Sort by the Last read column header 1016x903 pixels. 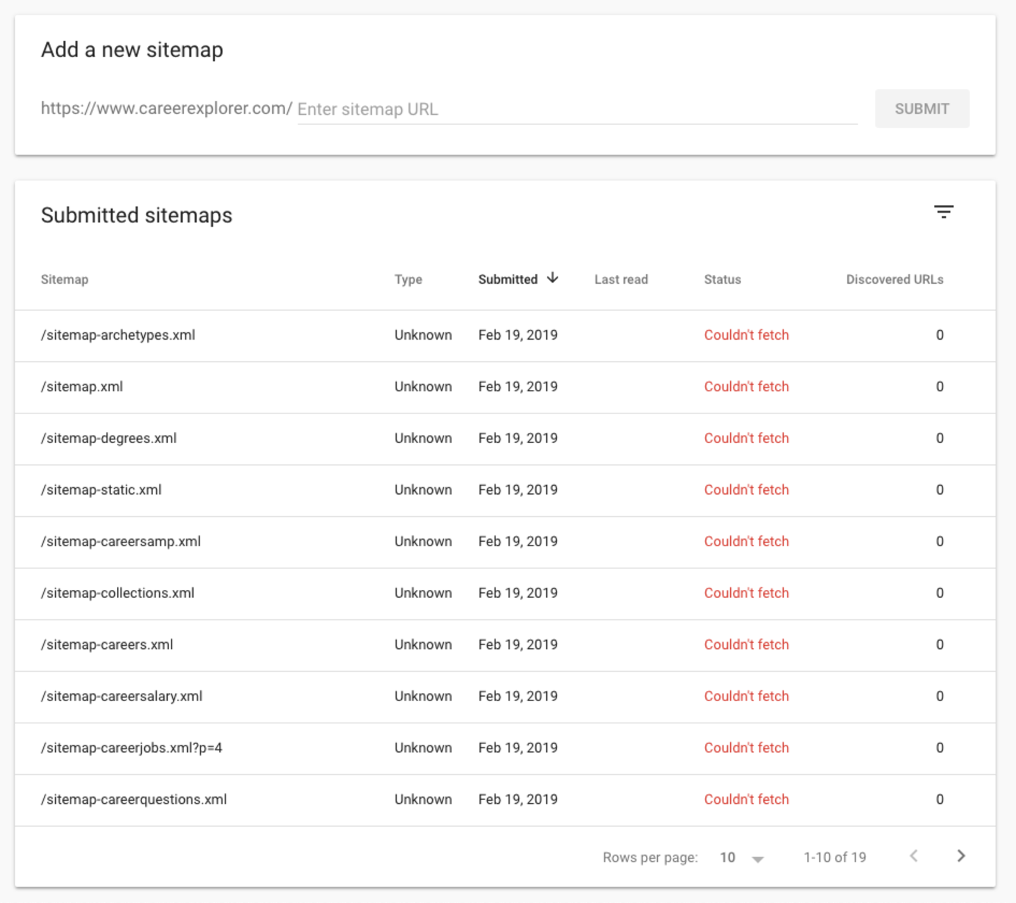pos(620,279)
